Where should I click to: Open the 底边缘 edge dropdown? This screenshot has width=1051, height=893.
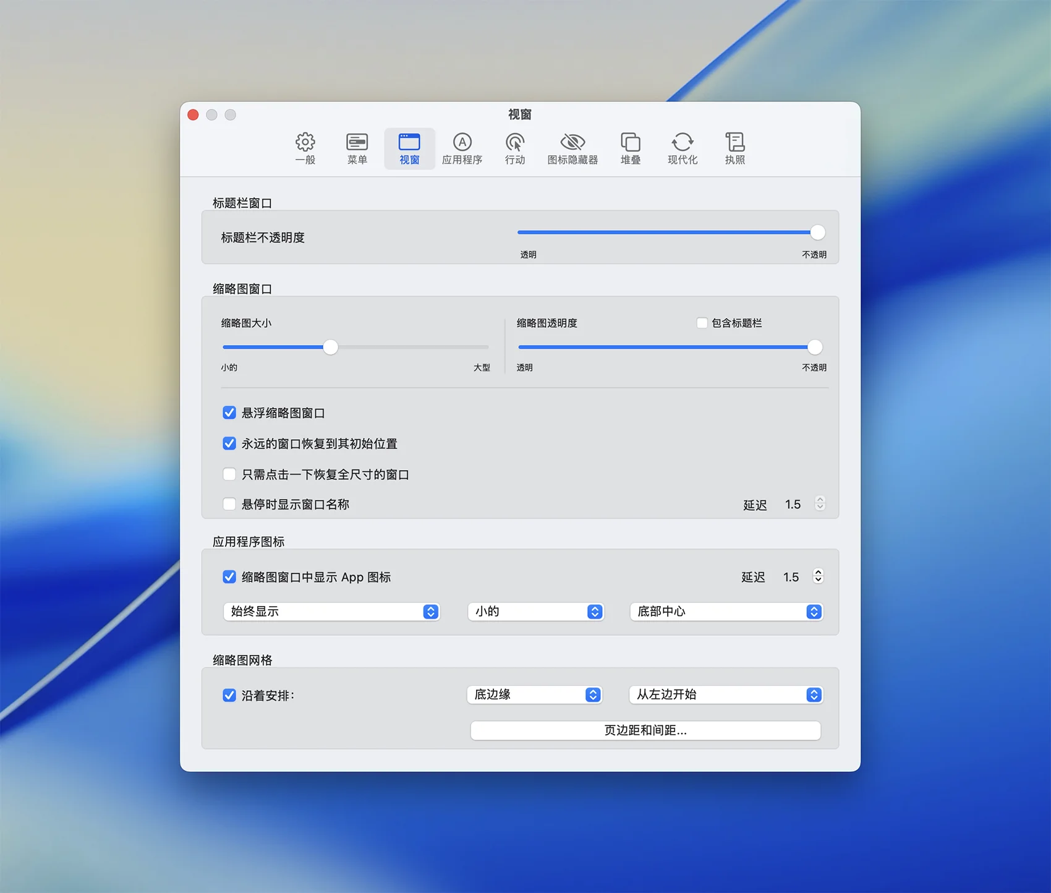tap(534, 694)
